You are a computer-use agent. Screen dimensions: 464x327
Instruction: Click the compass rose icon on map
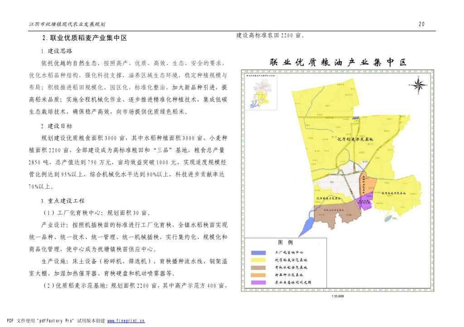pyautogui.click(x=418, y=85)
